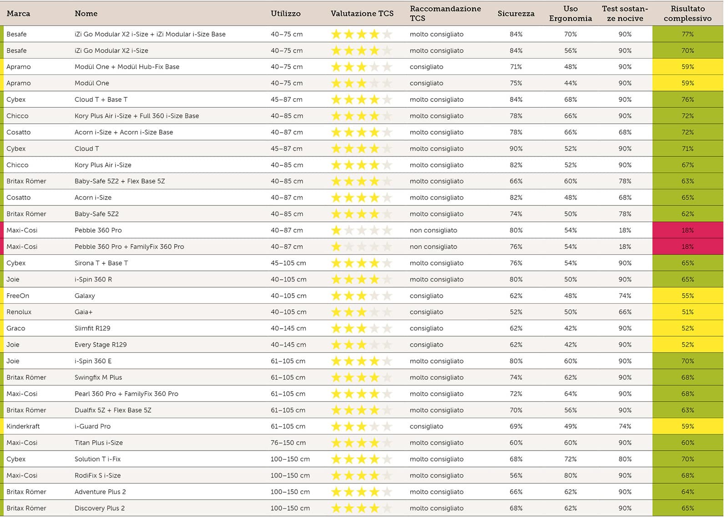
Task: Click the 80% test value for Solution T i-Fix
Action: coord(625,459)
